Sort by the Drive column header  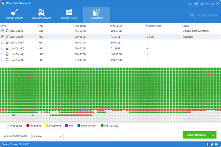(19, 26)
